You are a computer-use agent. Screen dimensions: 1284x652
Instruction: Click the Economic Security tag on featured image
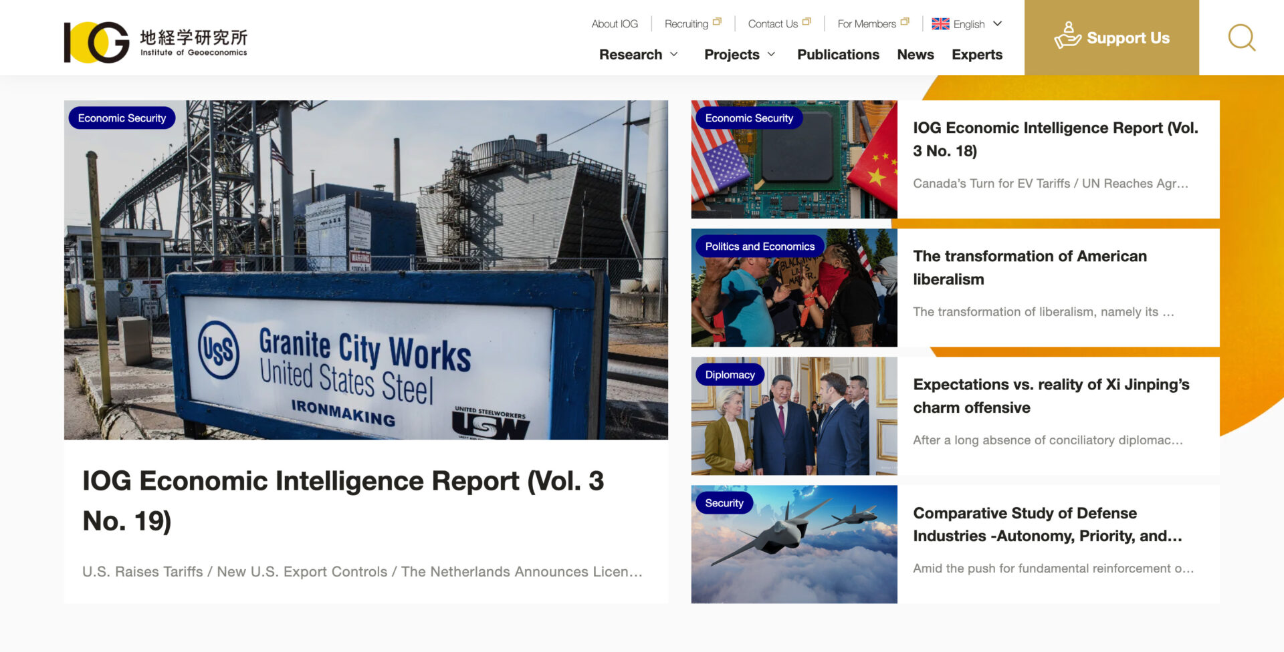point(122,118)
